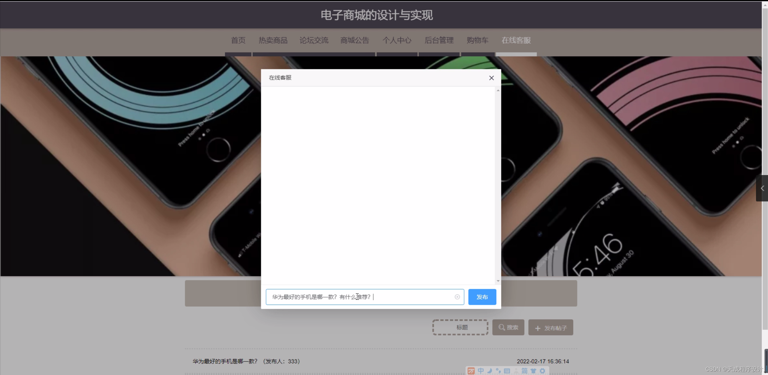Click the plus icon on 发布帖子 button
The image size is (768, 375).
pyautogui.click(x=537, y=328)
